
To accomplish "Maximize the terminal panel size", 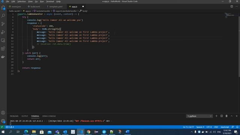I will [232, 116].
